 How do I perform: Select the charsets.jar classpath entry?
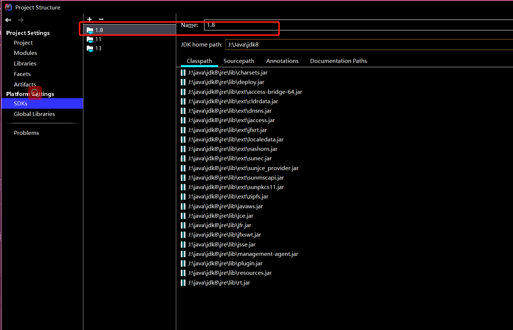pos(228,73)
